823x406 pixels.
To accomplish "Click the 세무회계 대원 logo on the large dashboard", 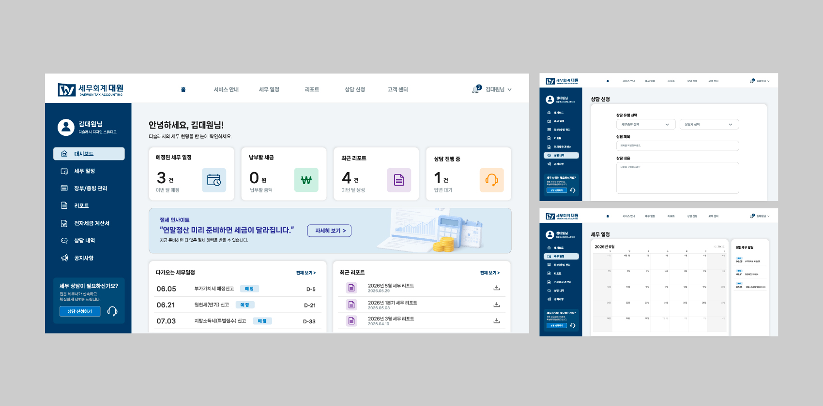I will tap(91, 89).
